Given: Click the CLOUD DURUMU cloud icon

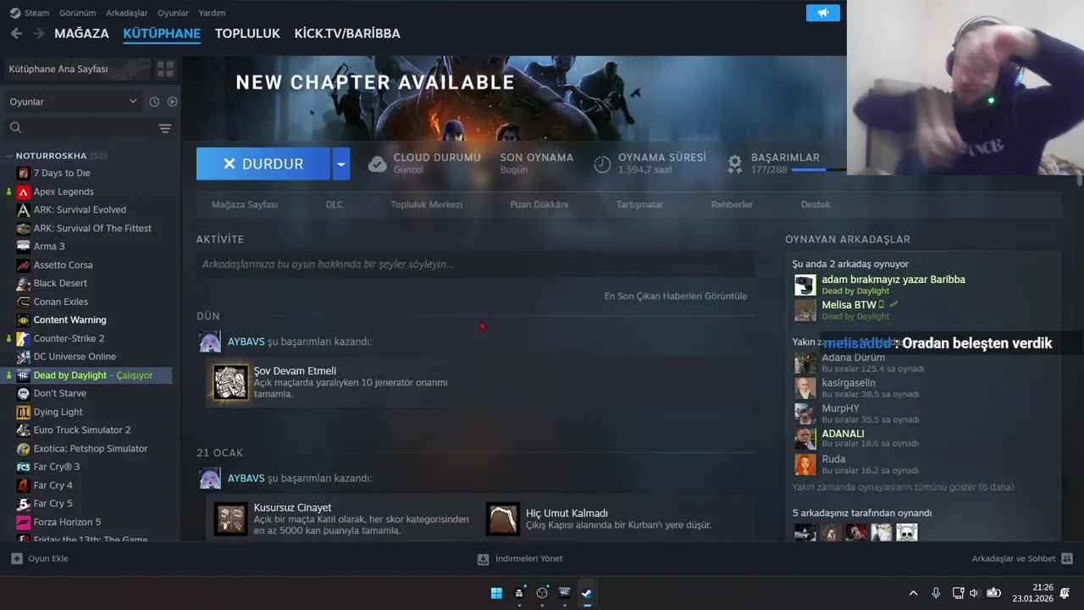Looking at the screenshot, I should click(x=378, y=164).
